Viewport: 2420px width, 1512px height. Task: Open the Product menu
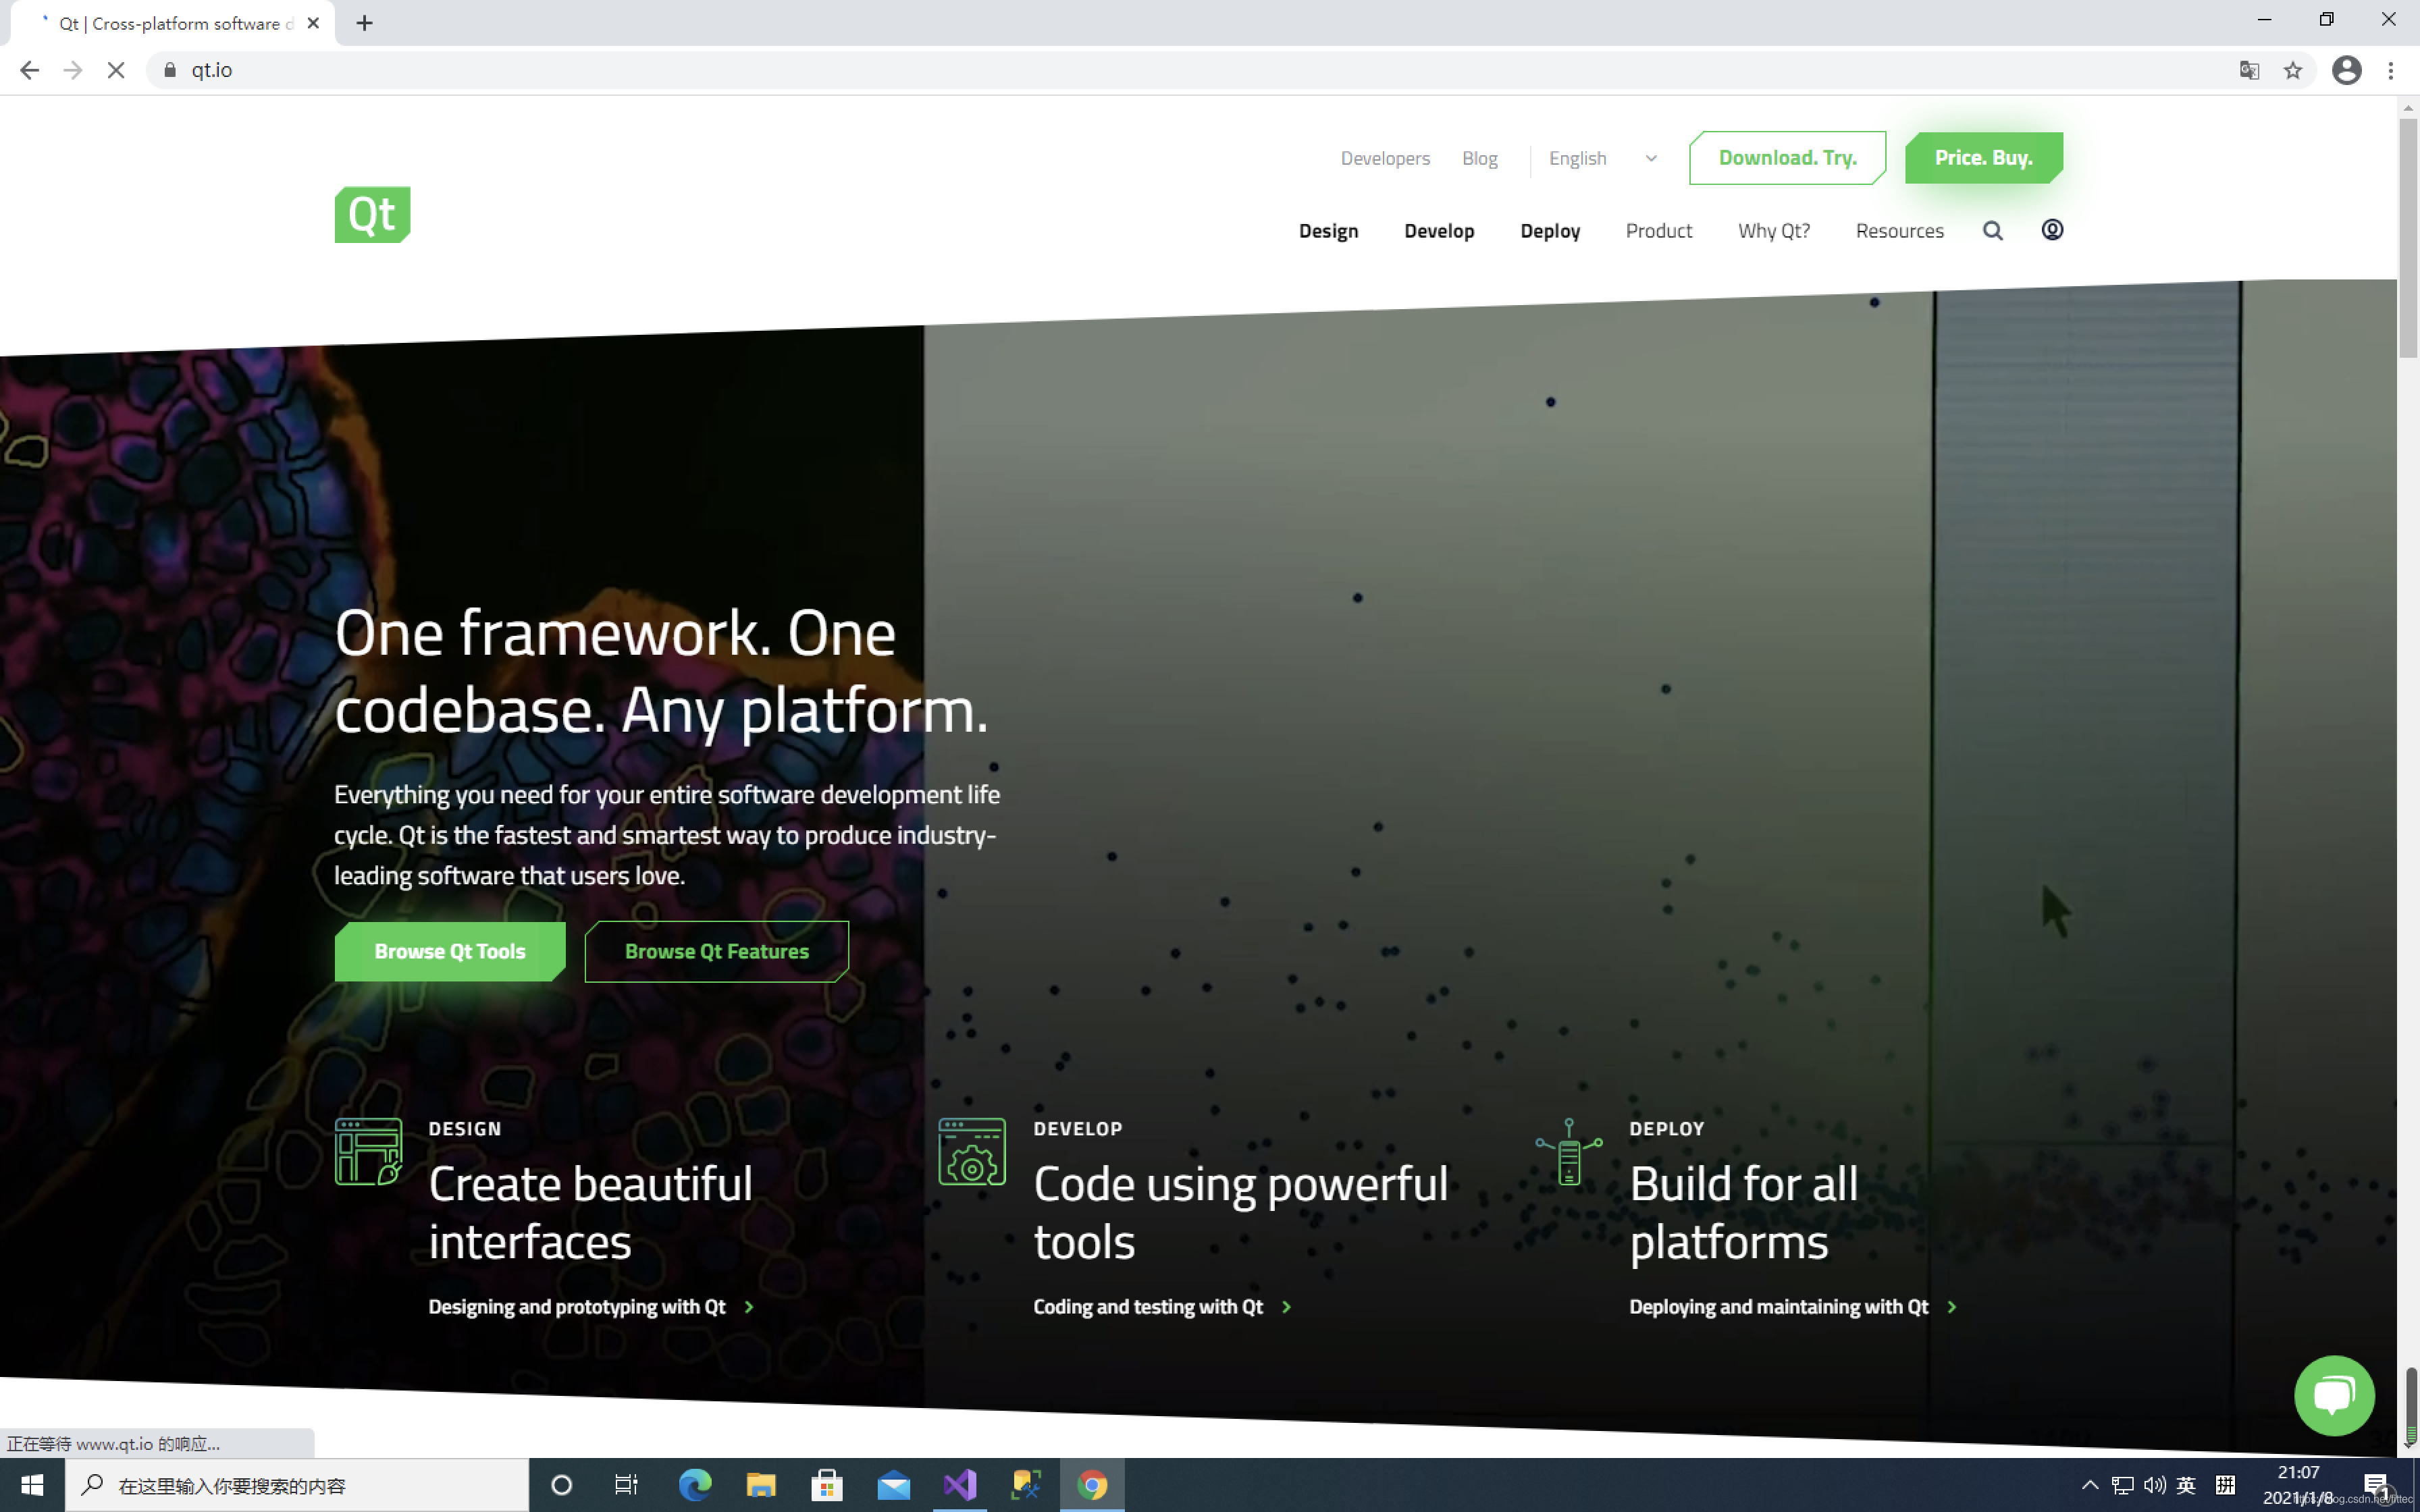tap(1658, 231)
